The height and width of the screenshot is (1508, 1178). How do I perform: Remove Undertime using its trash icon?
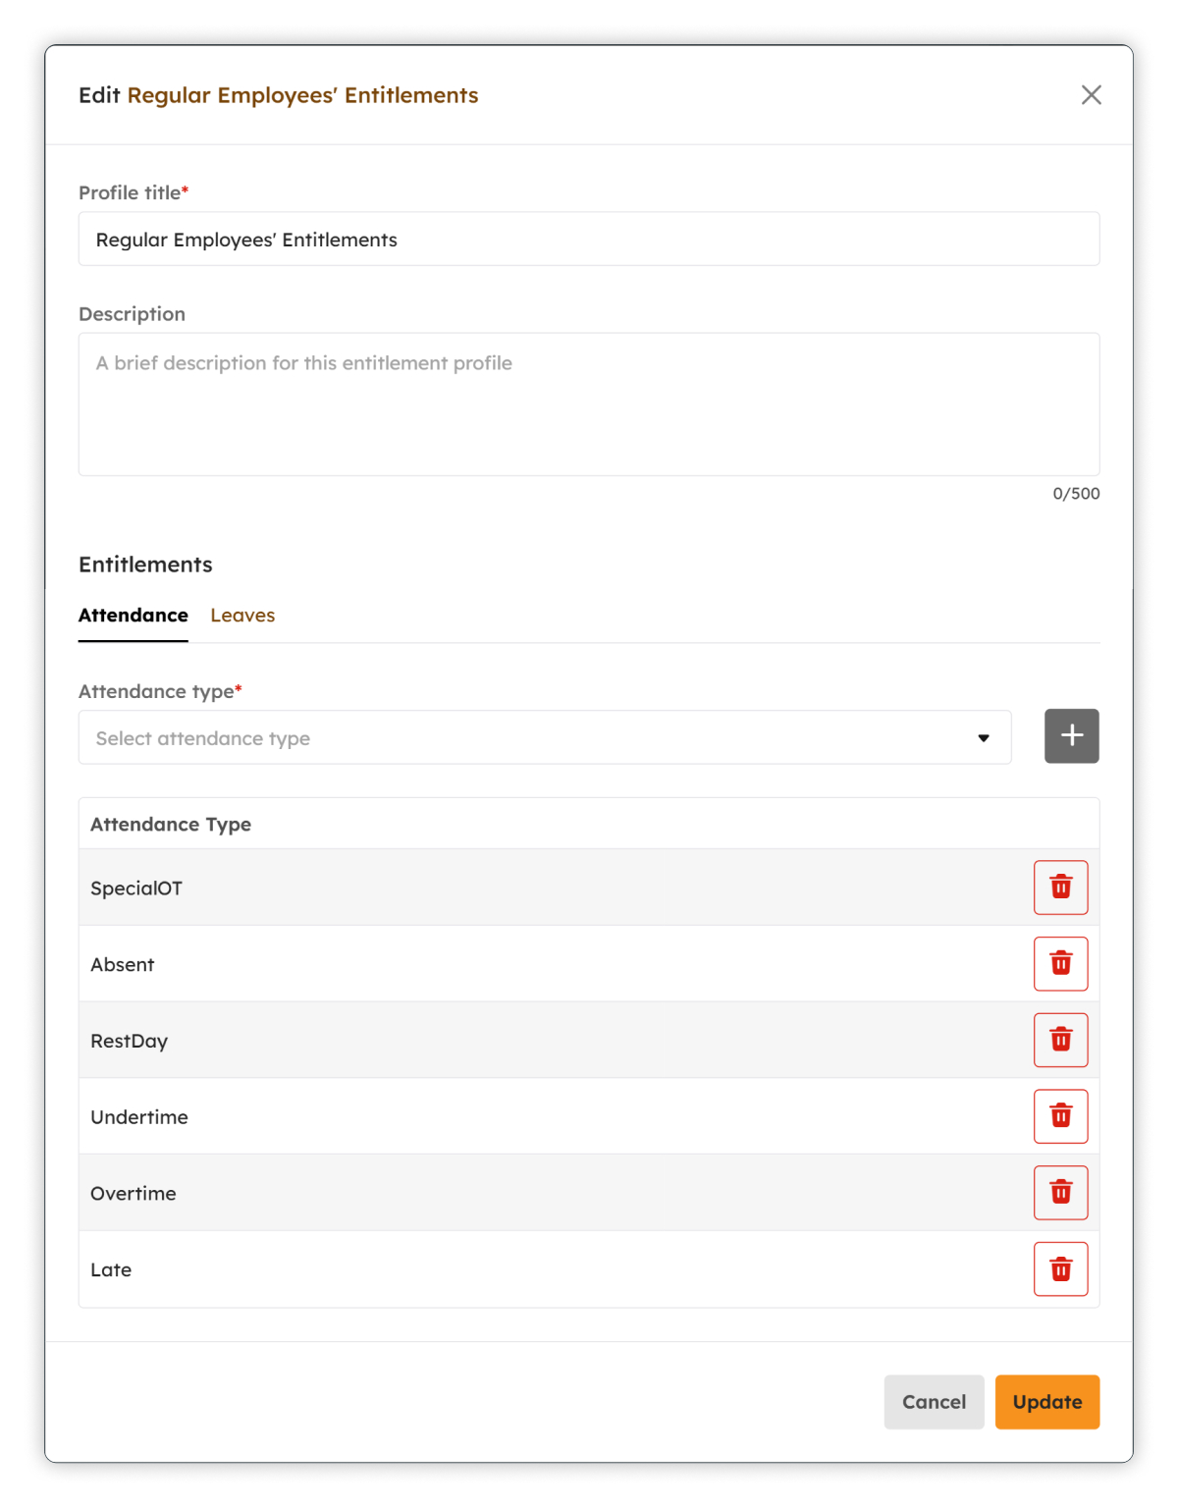point(1060,1116)
